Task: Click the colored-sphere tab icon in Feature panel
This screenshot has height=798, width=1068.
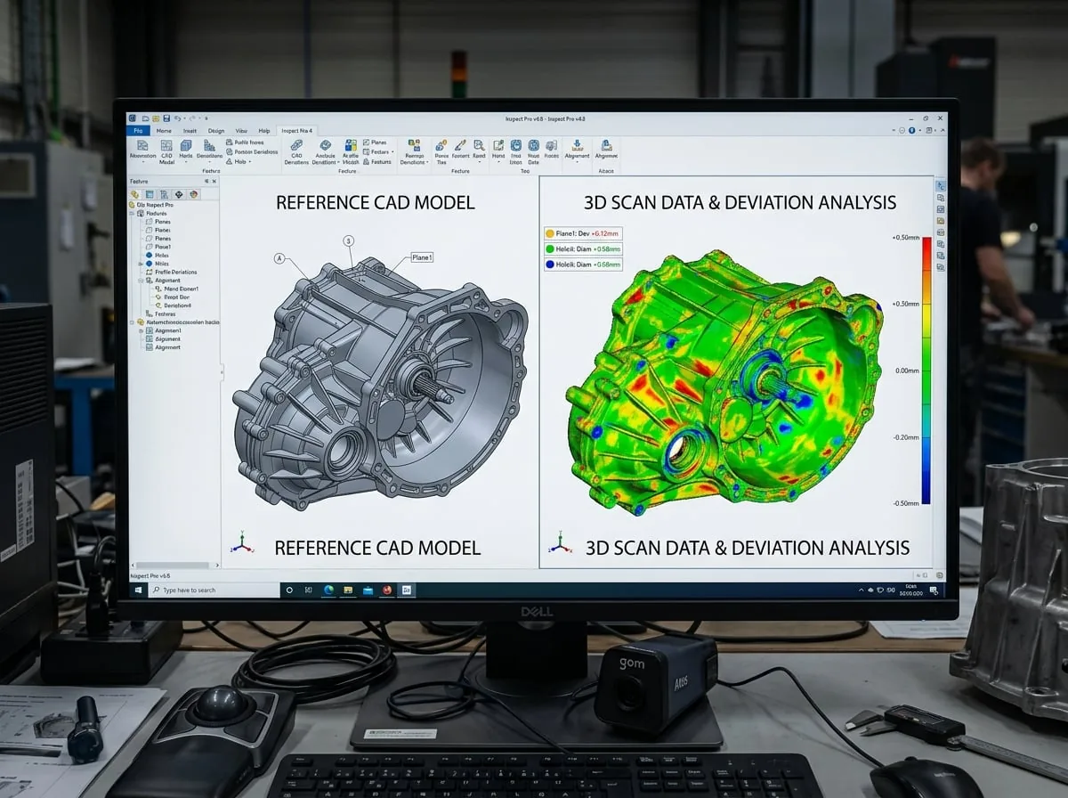Action: 194,194
